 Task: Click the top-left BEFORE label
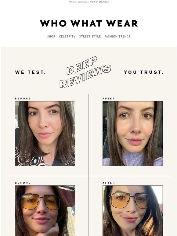click(23, 98)
